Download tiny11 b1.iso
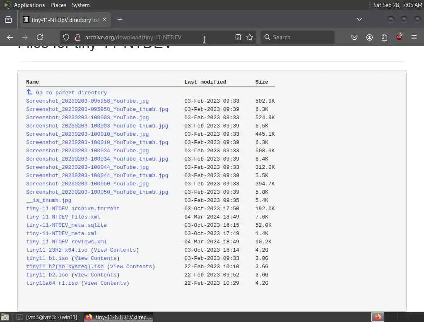 pos(47,258)
